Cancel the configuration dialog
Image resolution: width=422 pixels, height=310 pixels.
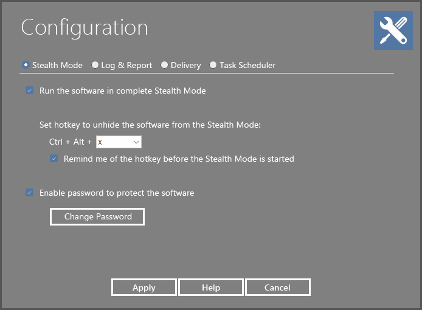coord(277,288)
